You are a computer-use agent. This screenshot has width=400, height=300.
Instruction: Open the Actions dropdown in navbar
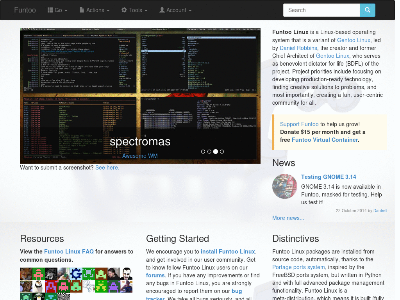click(95, 10)
